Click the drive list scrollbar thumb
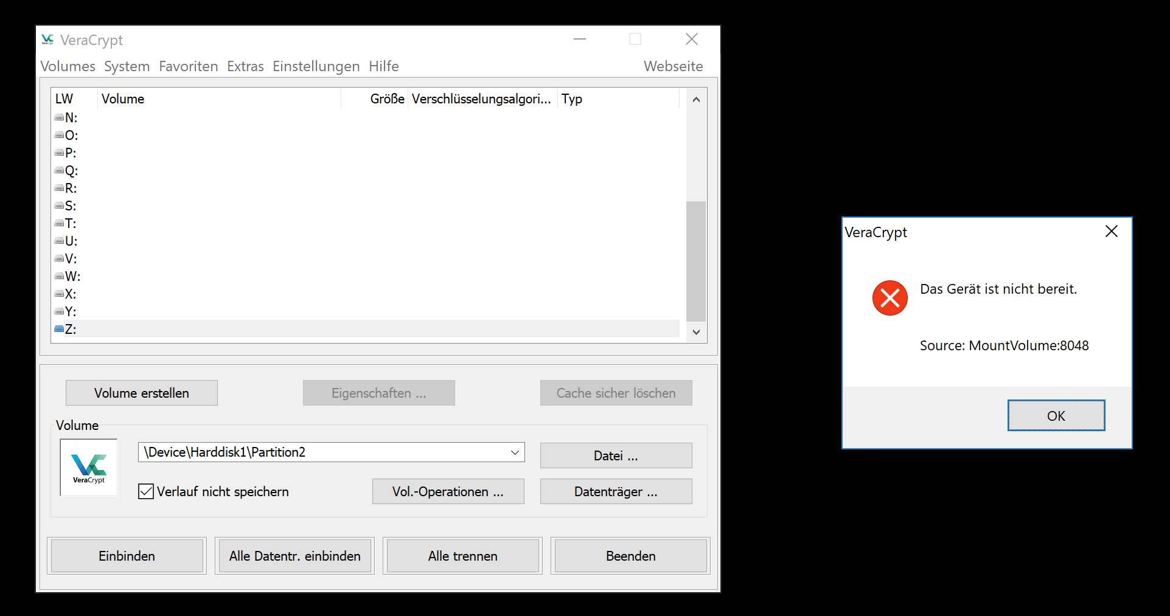 696,261
